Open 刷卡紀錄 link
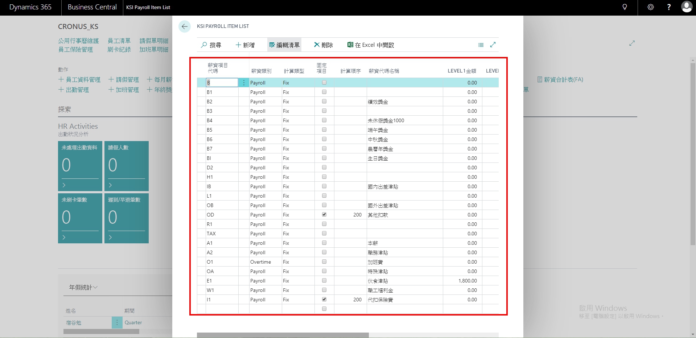The height and width of the screenshot is (338, 696). pyautogui.click(x=119, y=49)
